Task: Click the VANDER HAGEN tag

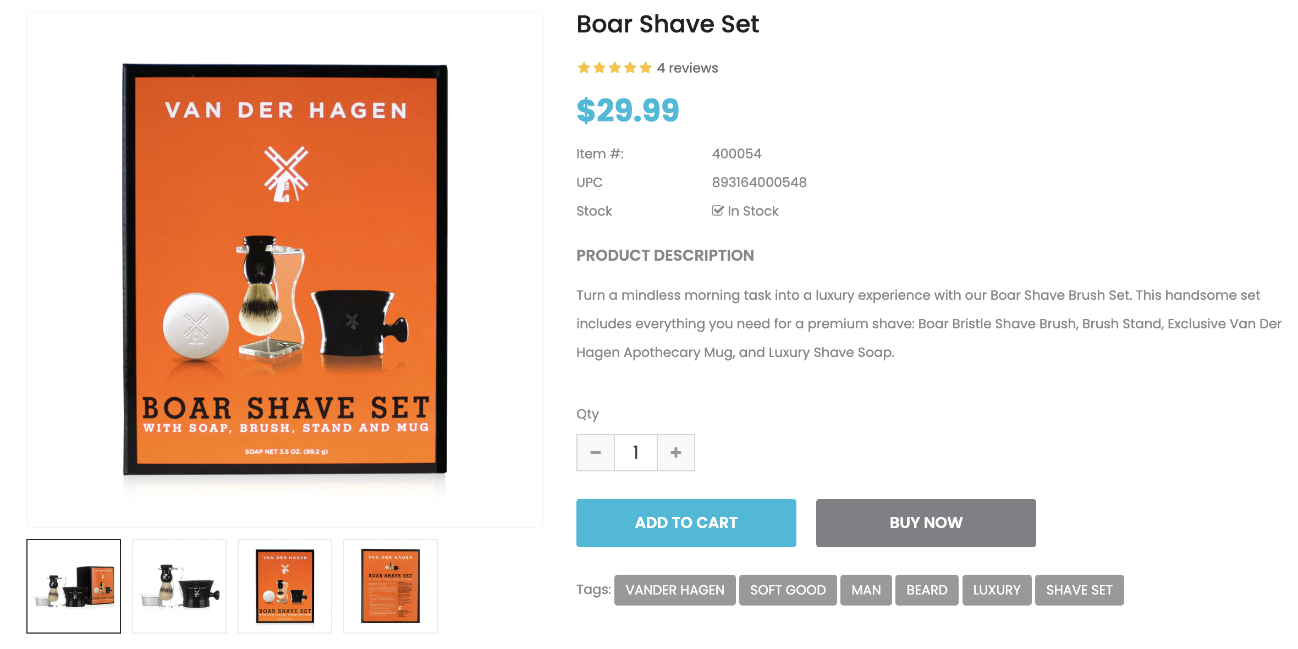Action: [675, 590]
